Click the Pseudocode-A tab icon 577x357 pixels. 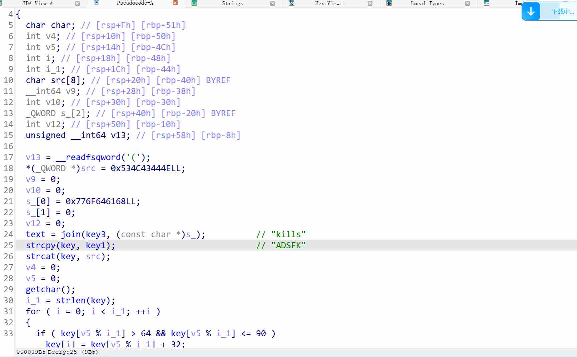tap(96, 3)
